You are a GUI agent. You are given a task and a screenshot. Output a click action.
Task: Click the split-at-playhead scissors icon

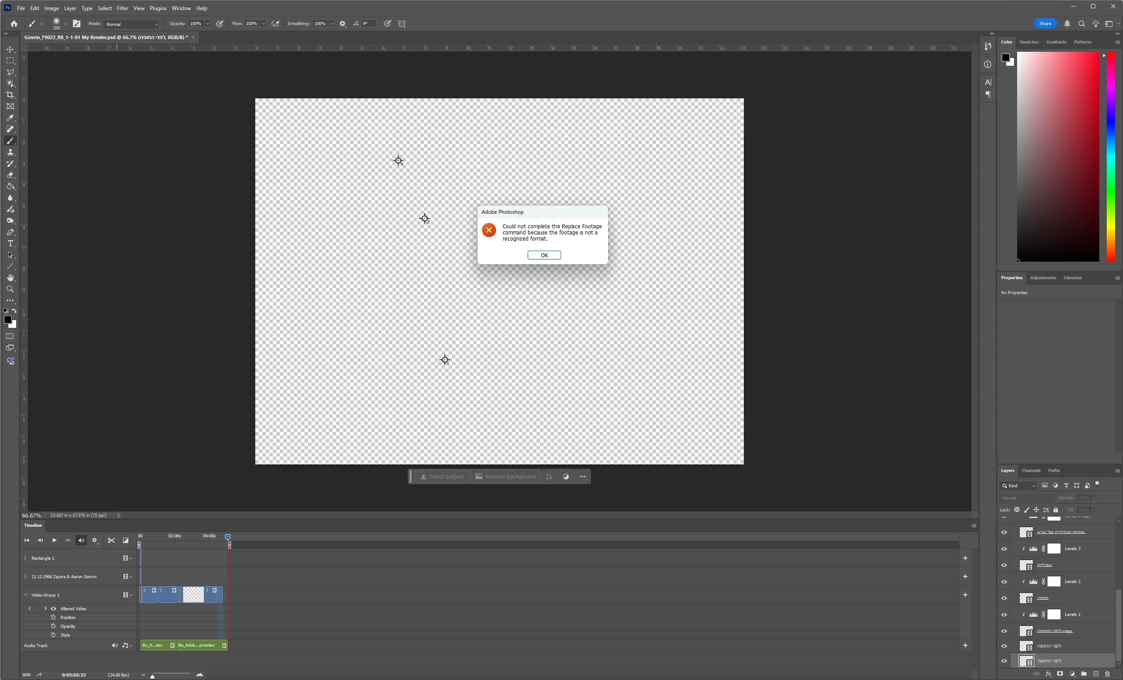(x=111, y=540)
